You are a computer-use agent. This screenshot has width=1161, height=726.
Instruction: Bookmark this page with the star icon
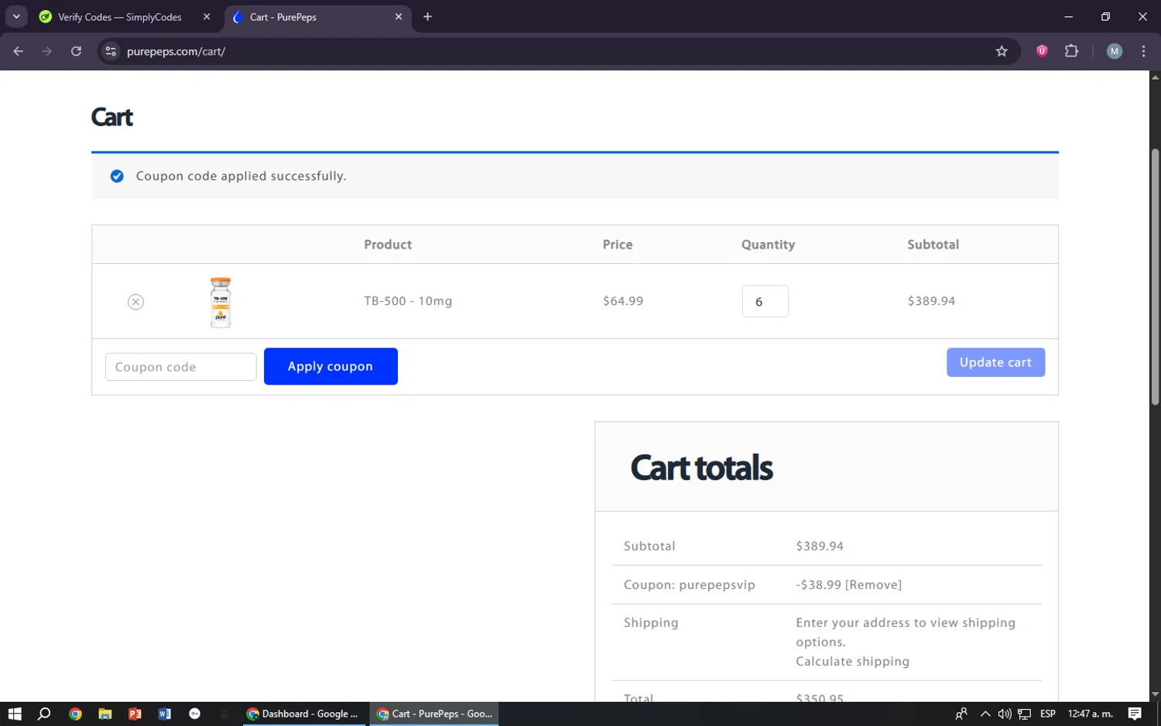tap(1002, 51)
